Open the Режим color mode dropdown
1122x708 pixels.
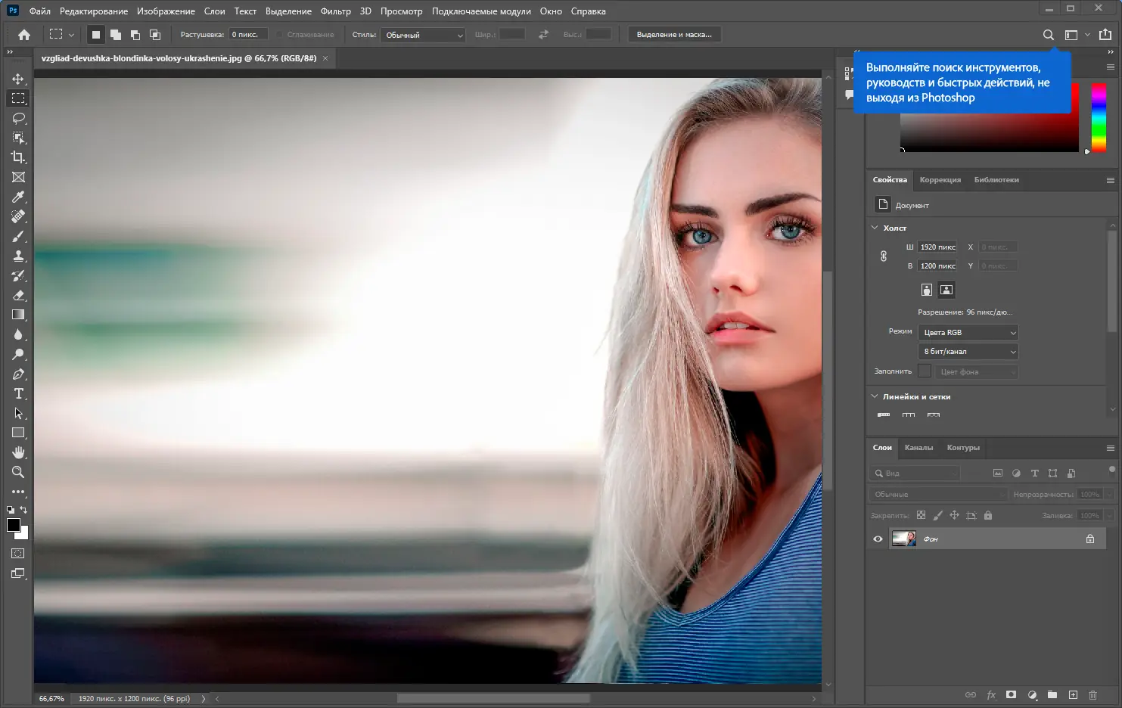point(968,331)
